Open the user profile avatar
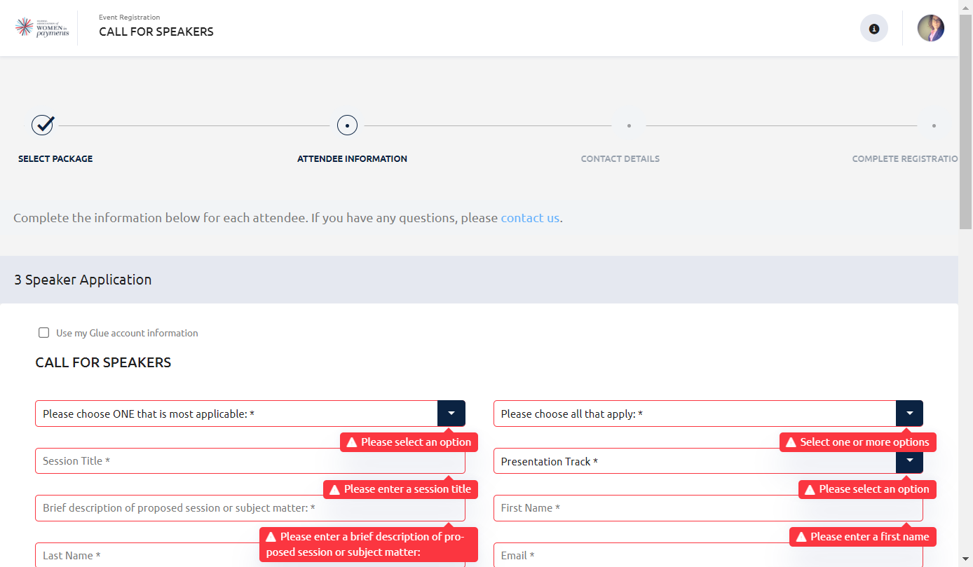 coord(931,28)
